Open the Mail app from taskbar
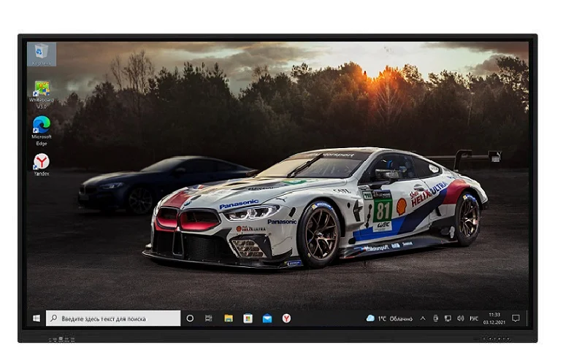Screen dimensions: 563x359 (x=267, y=318)
